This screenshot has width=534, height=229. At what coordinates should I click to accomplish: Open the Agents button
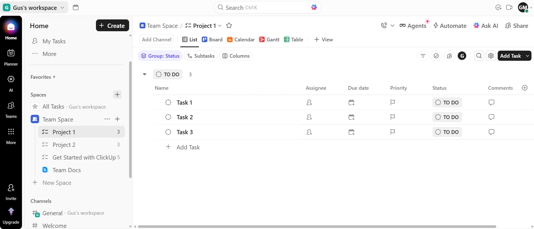(413, 26)
